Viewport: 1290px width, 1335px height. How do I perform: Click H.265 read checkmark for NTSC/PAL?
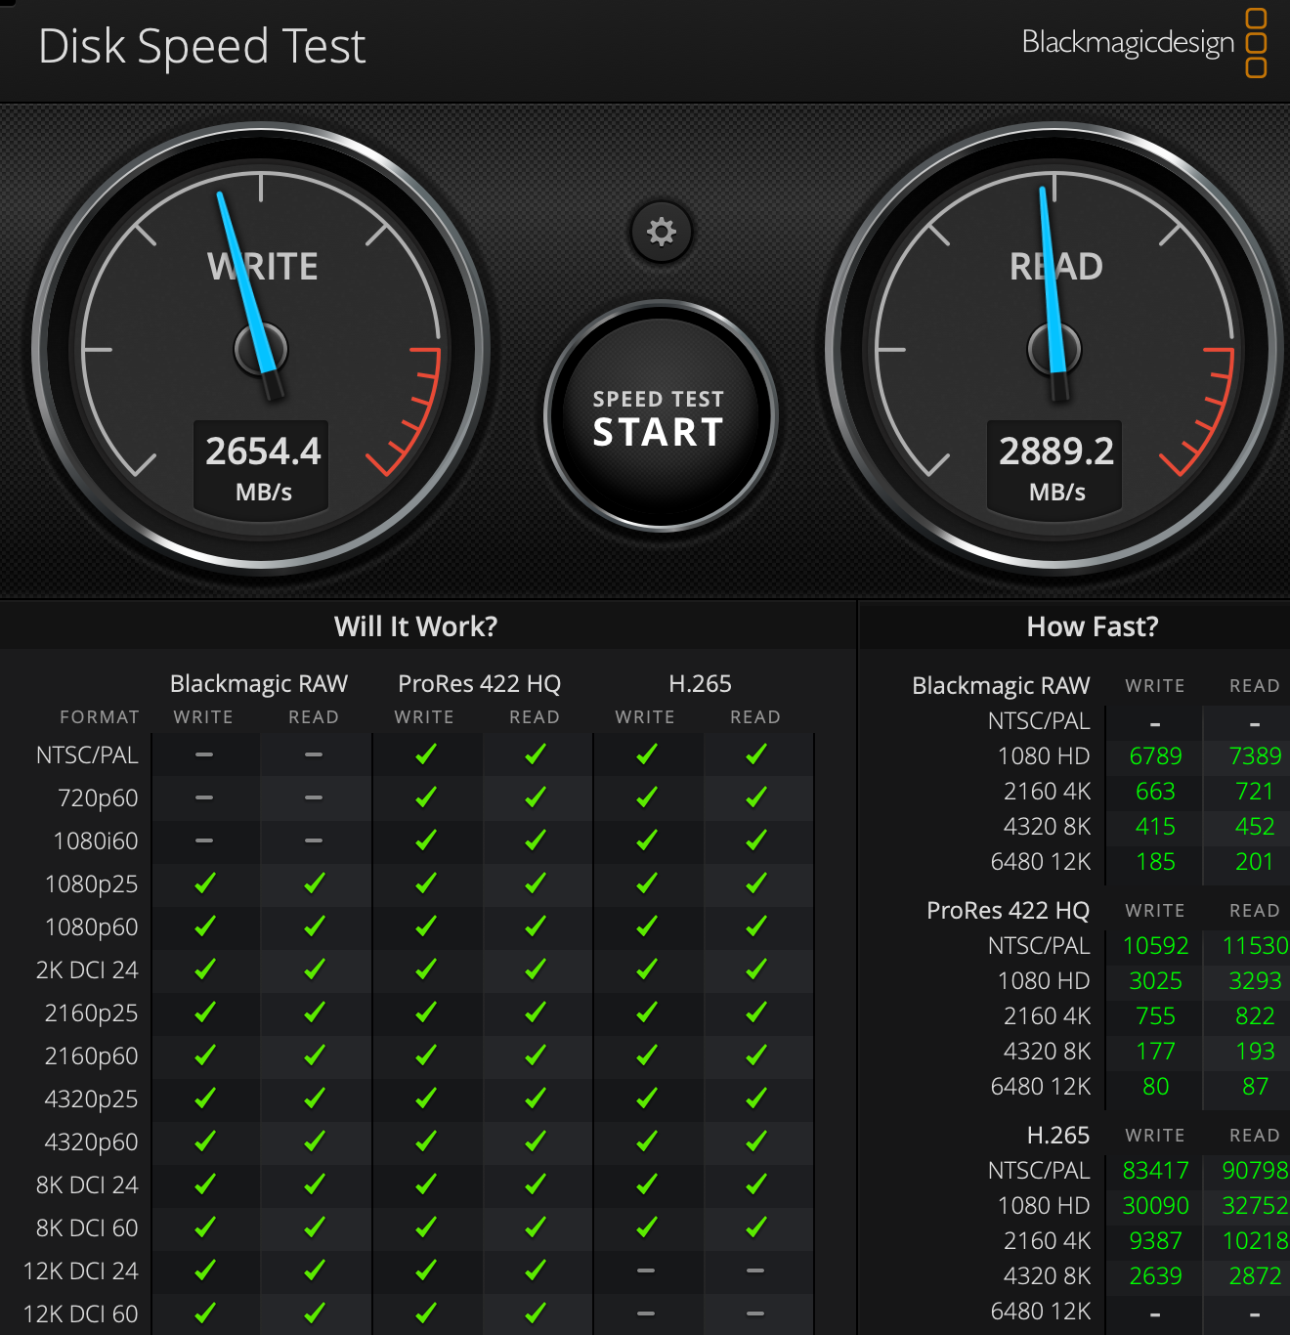[755, 754]
